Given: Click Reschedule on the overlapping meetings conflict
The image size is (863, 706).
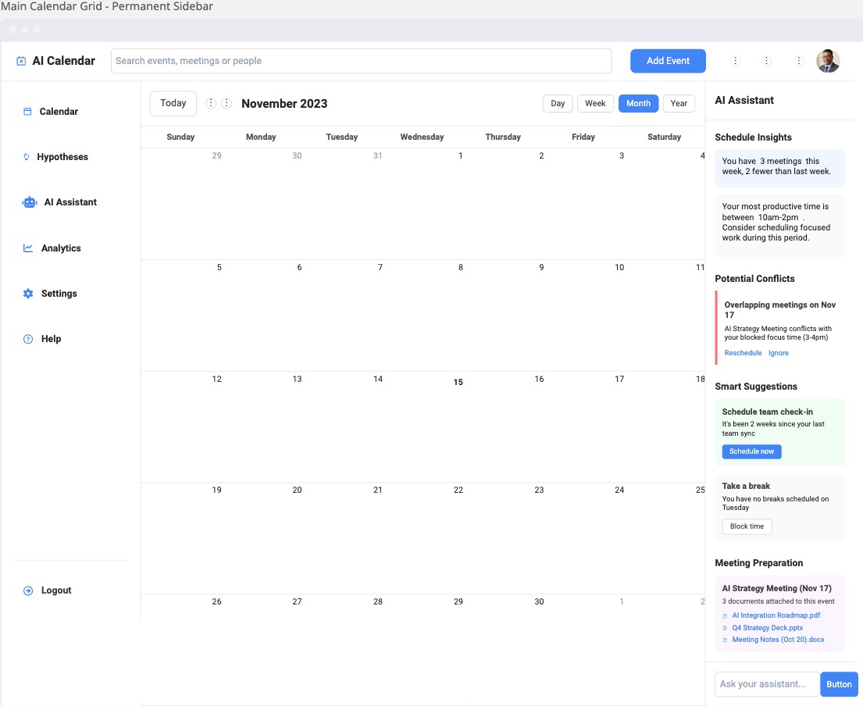Looking at the screenshot, I should (x=743, y=352).
